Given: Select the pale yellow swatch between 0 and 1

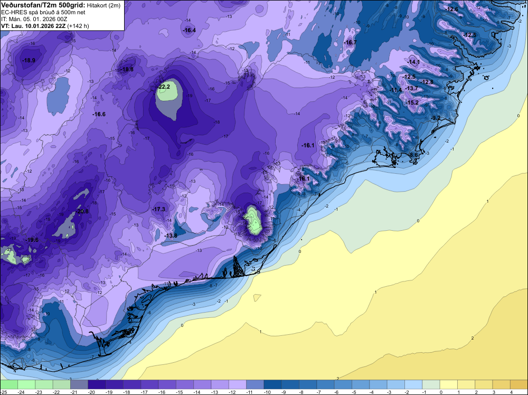Looking at the screenshot, I should (x=448, y=384).
